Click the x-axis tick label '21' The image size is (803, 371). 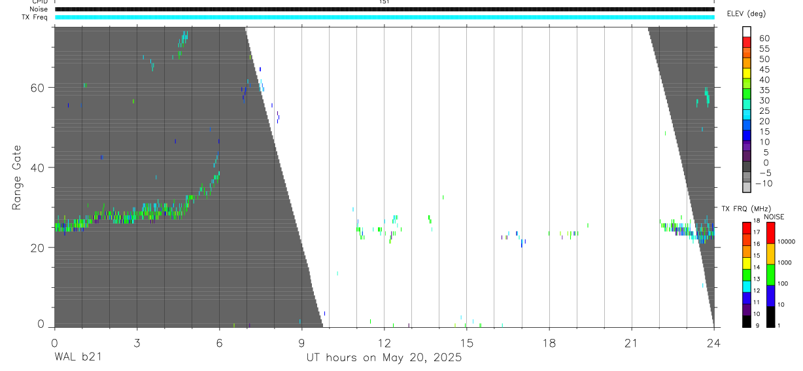[x=632, y=343]
